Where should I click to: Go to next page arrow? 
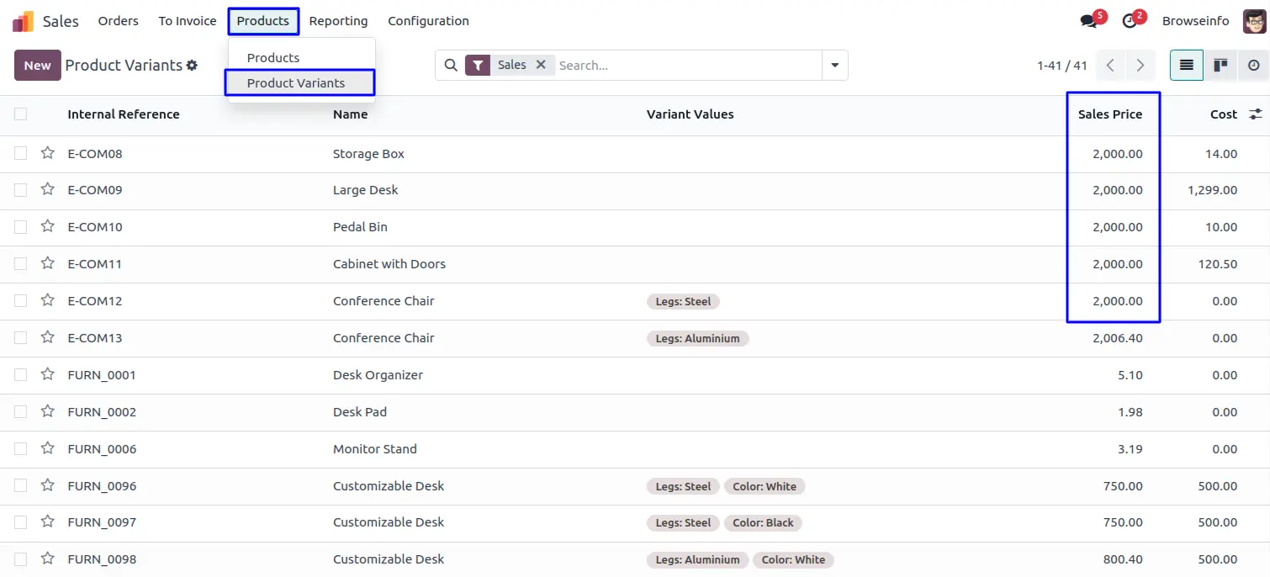(x=1140, y=66)
